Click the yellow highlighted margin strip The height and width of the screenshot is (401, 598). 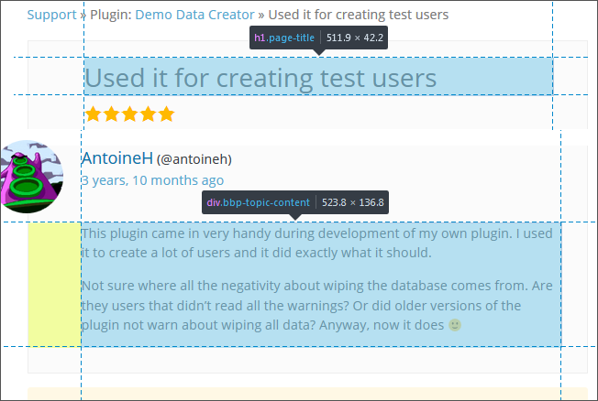(x=54, y=284)
